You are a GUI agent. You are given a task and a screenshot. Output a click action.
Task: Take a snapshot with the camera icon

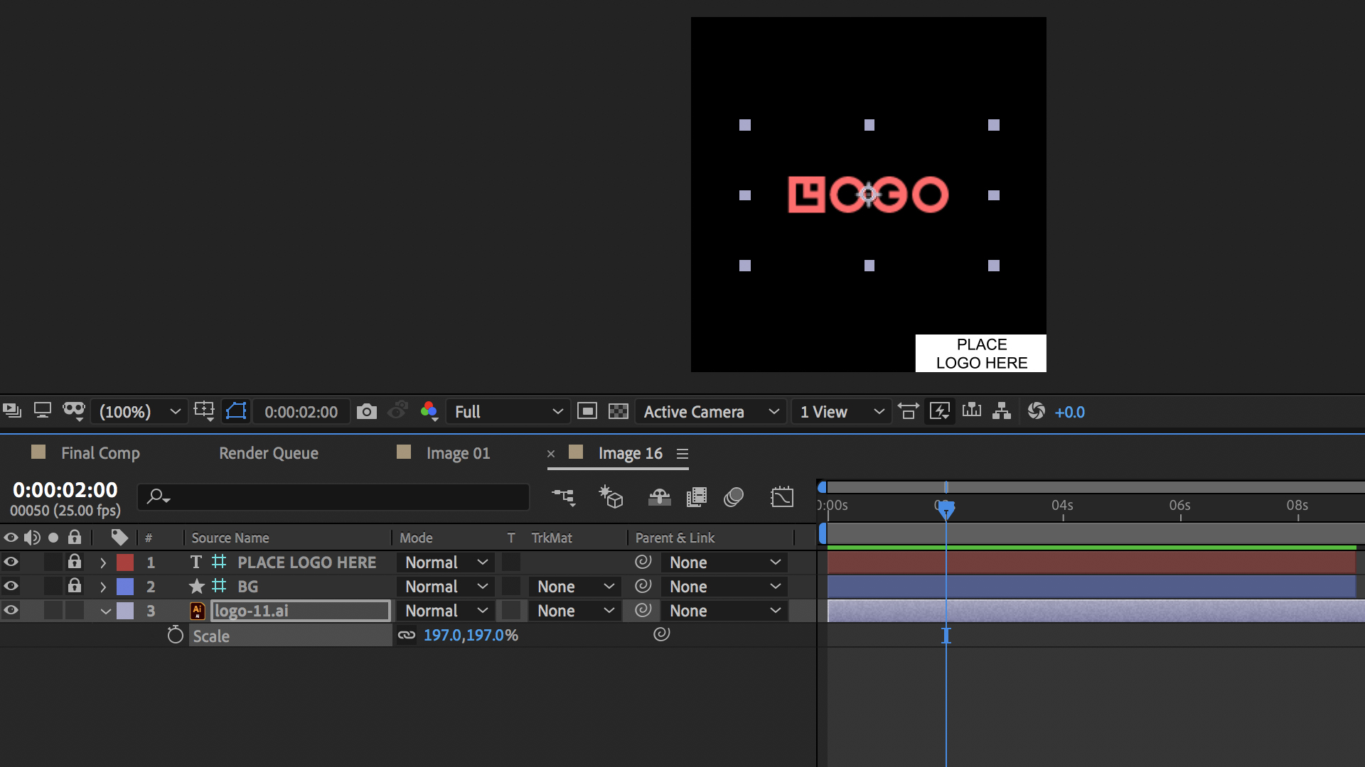tap(366, 411)
